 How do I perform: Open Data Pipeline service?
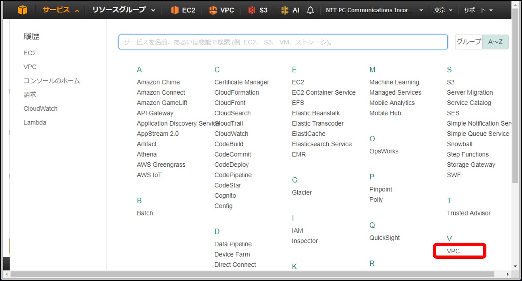[x=233, y=244]
